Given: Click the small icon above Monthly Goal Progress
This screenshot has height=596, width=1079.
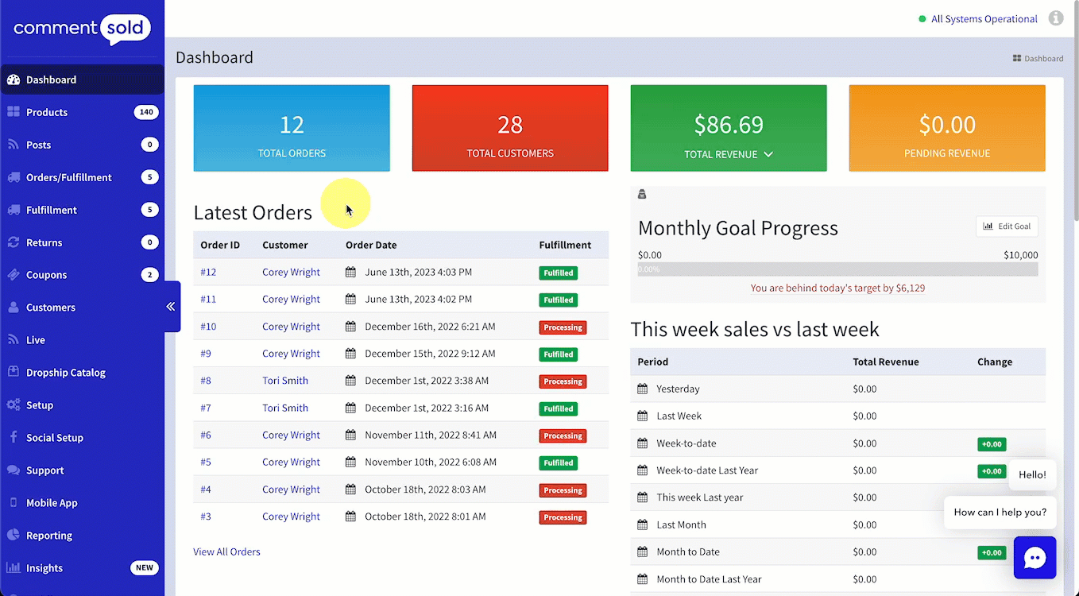Looking at the screenshot, I should point(642,194).
